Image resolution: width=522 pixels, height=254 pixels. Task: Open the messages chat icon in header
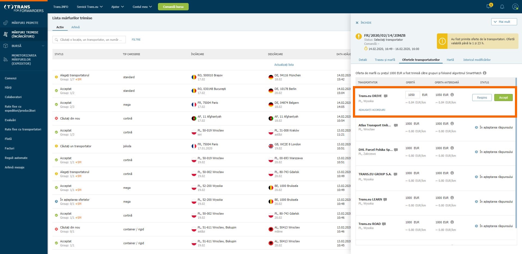point(489,6)
